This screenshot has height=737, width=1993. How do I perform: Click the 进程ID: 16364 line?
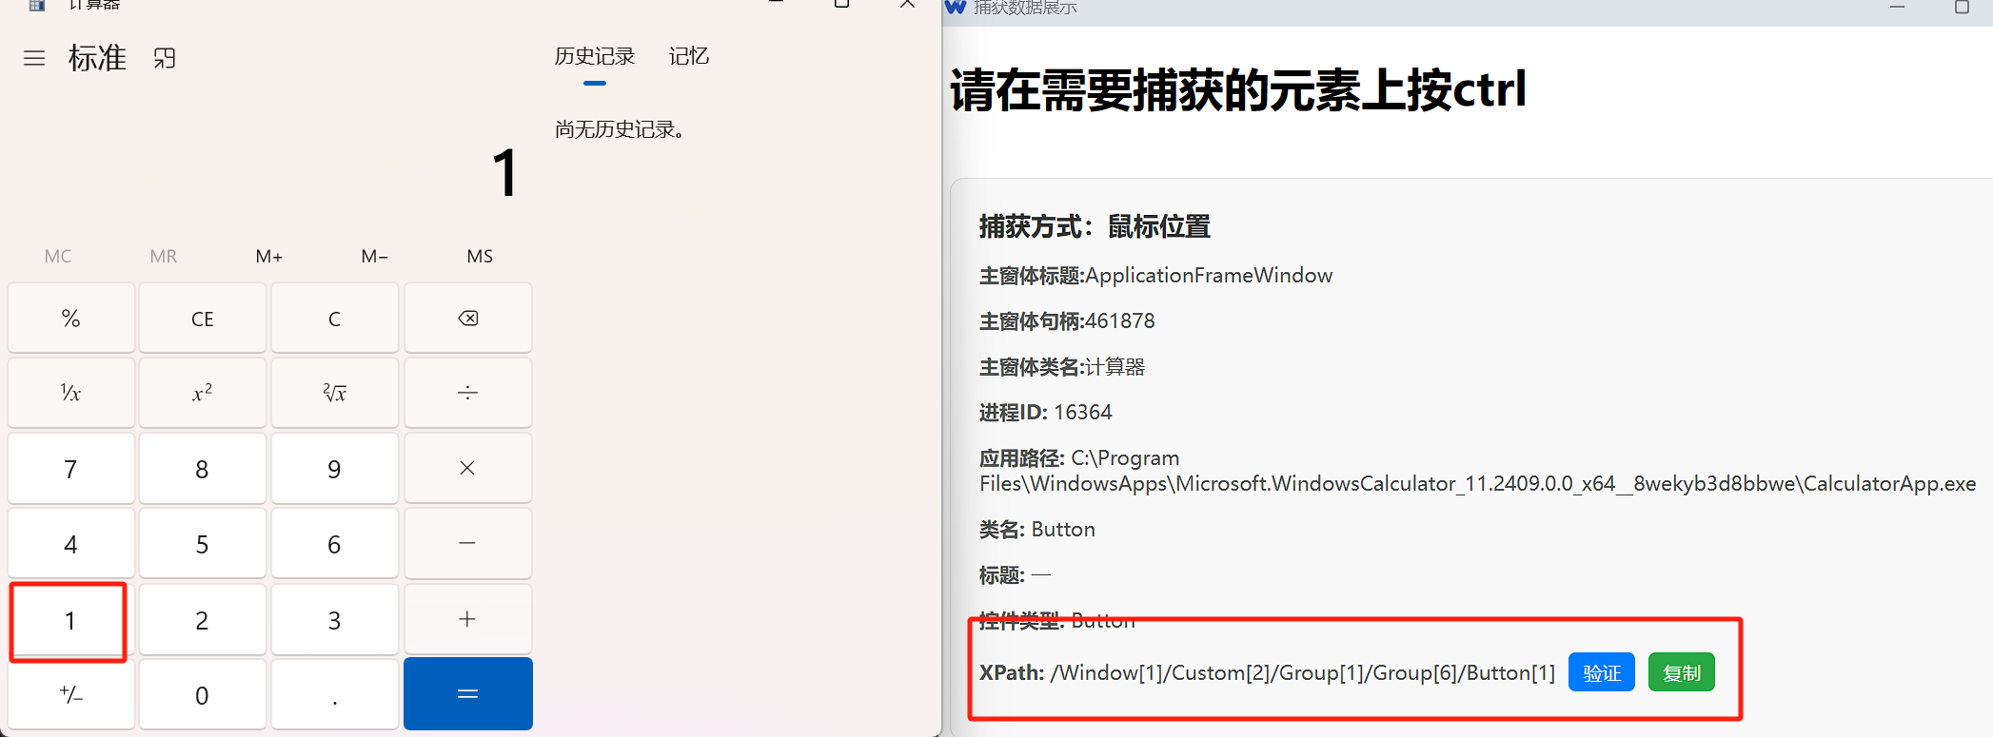1046,412
